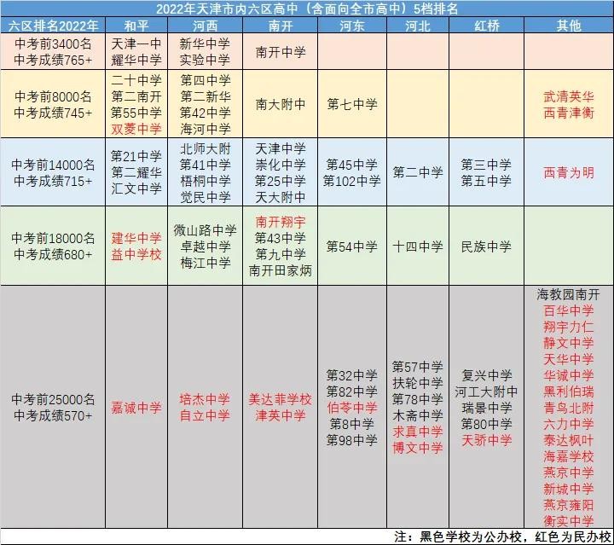
Task: Click the footnote about 公办校 and 民办校
Action: pos(503,537)
